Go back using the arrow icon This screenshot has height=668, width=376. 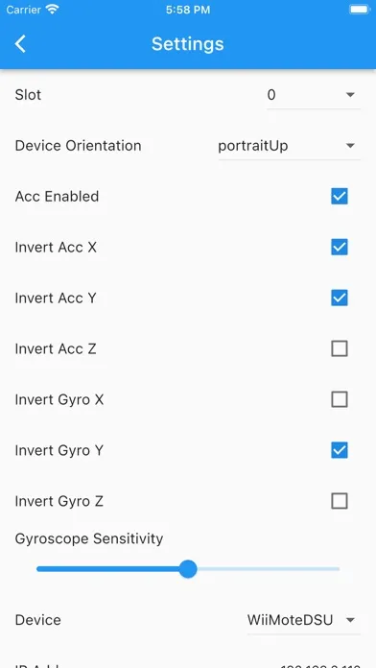(x=20, y=44)
